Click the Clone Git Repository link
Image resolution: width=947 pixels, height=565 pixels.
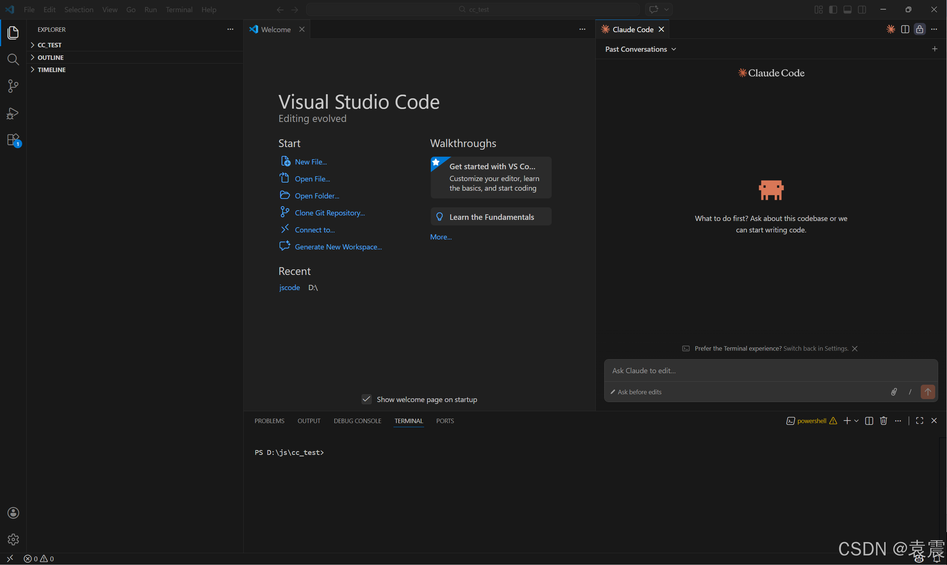coord(329,213)
